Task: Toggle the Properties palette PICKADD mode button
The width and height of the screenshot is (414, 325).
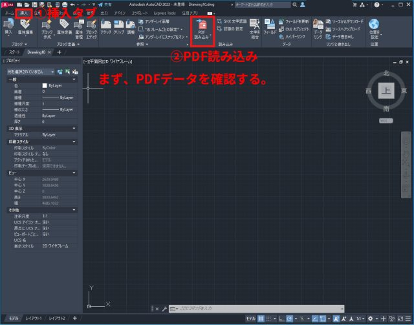Action: 60,71
